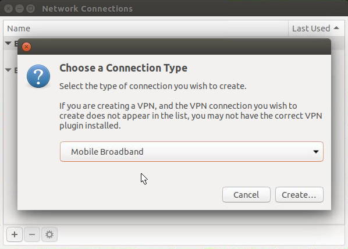Cancel the connection type selection
The height and width of the screenshot is (249, 348).
(246, 195)
